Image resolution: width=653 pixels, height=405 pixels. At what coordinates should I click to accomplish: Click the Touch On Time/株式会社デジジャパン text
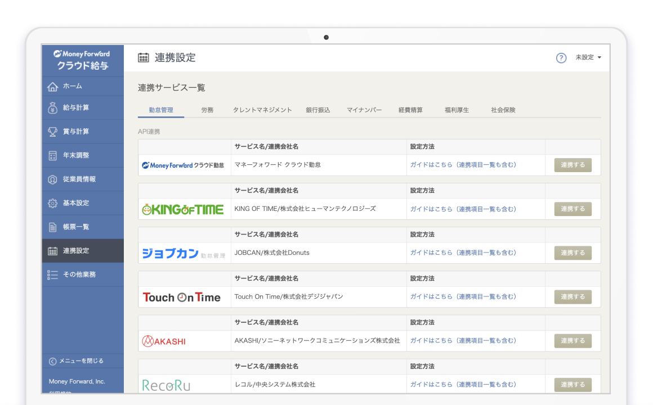289,297
